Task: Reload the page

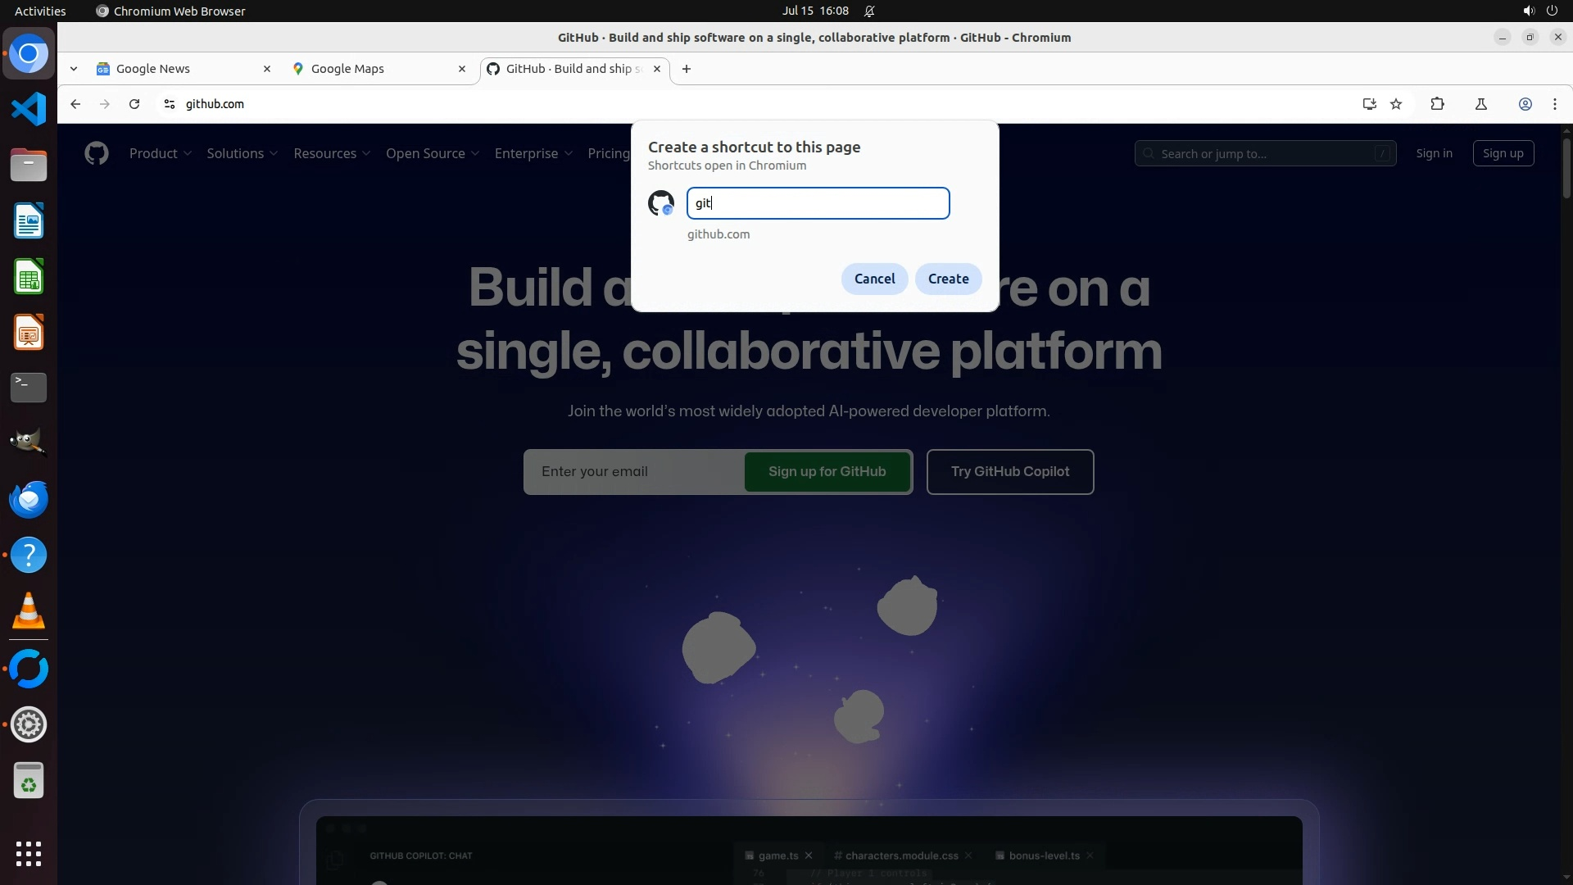Action: point(134,104)
